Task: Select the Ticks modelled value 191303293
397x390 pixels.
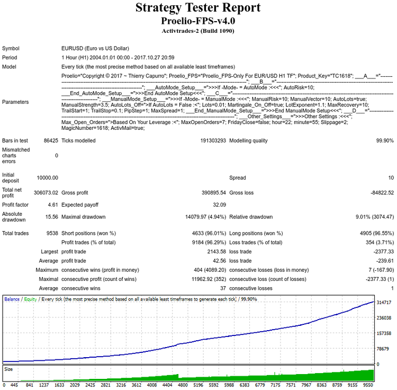Action: click(213, 140)
